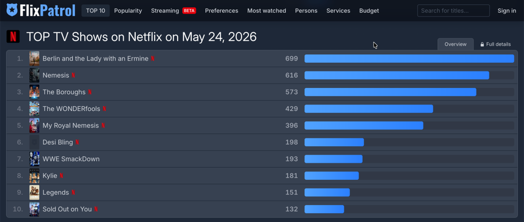Open The Boroughs title link
This screenshot has height=222, width=524.
point(64,92)
